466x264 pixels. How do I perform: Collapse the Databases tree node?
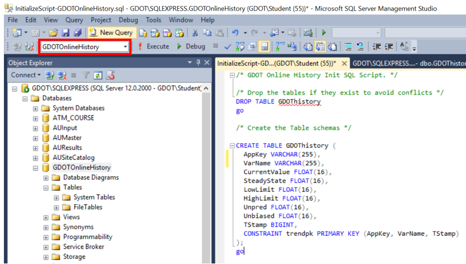(25, 98)
